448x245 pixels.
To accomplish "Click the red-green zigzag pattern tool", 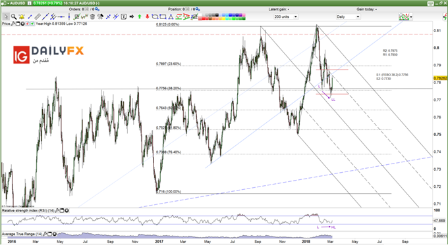I will [x=179, y=16].
